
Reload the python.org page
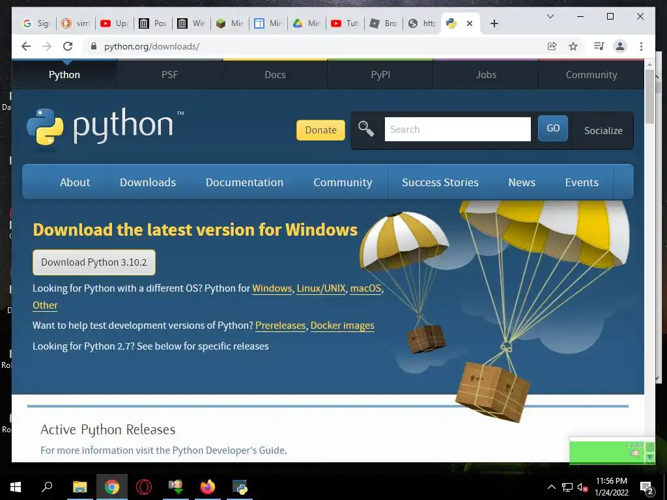point(68,46)
